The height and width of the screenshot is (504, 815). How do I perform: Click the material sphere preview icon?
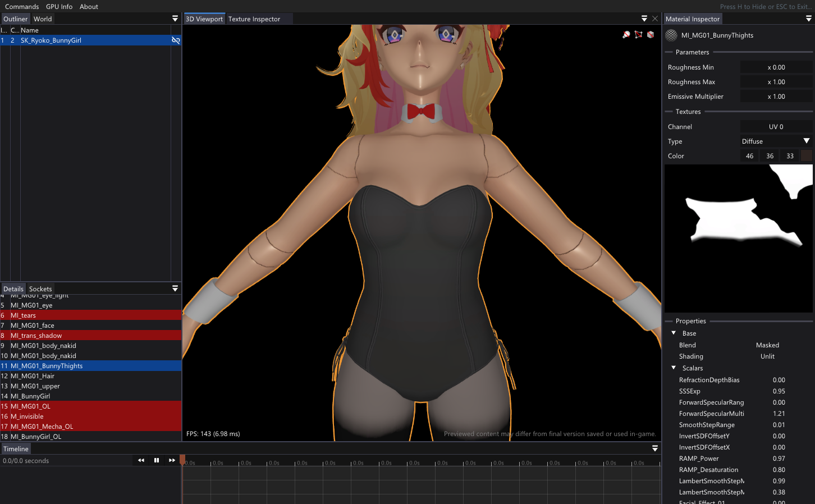click(x=671, y=35)
